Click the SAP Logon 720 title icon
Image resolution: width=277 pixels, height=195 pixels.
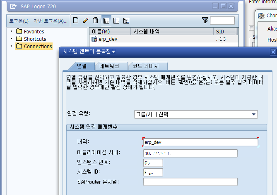pyautogui.click(x=13, y=7)
